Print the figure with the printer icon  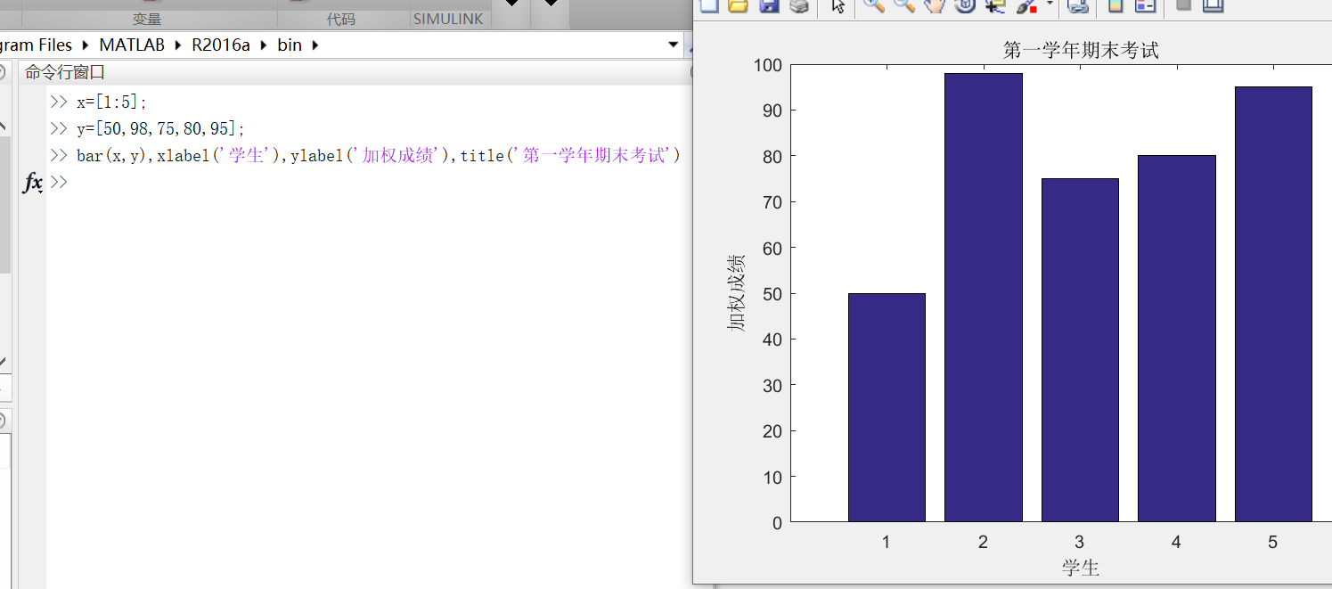click(x=799, y=5)
